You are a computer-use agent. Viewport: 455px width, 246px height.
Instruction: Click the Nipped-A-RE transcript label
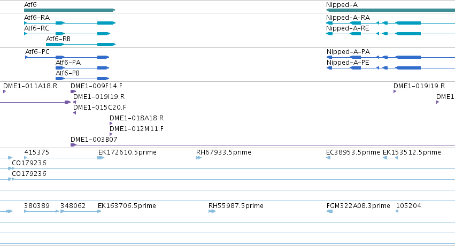point(348,28)
